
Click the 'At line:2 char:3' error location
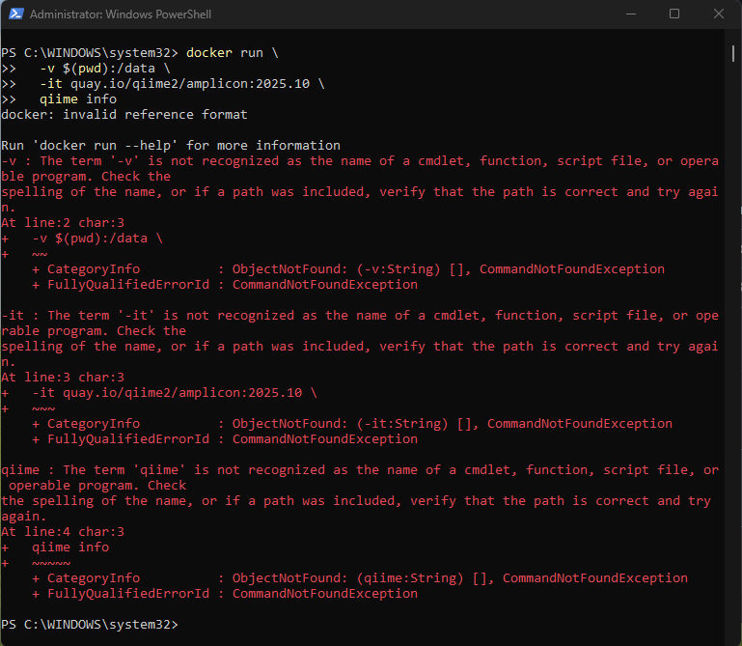coord(63,222)
